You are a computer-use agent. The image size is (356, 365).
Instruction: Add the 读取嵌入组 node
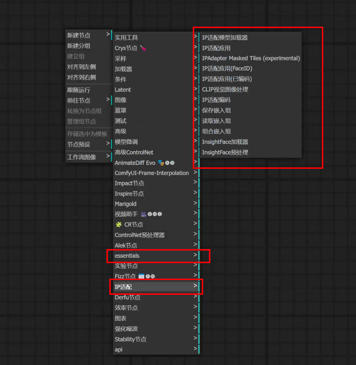point(251,121)
